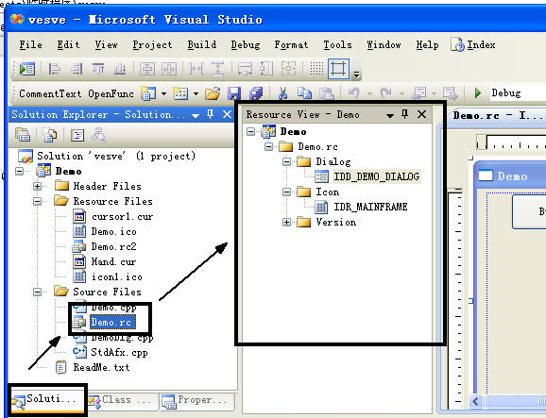The image size is (546, 418).
Task: Click the Make Same Height icon
Action: click(x=266, y=69)
